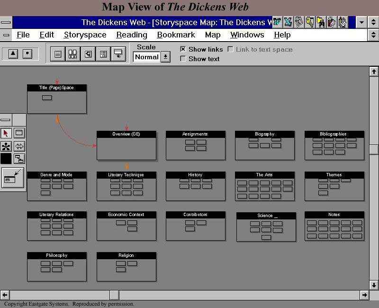Click the last icon in title bar group
This screenshot has width=379, height=308.
(342, 22)
